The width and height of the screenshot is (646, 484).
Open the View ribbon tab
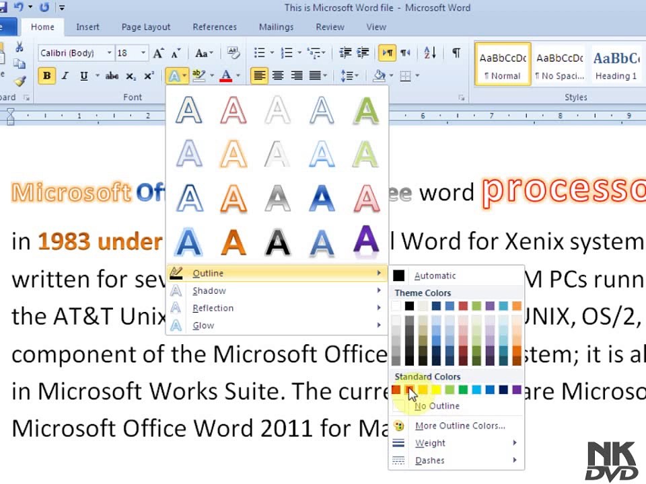coord(376,27)
